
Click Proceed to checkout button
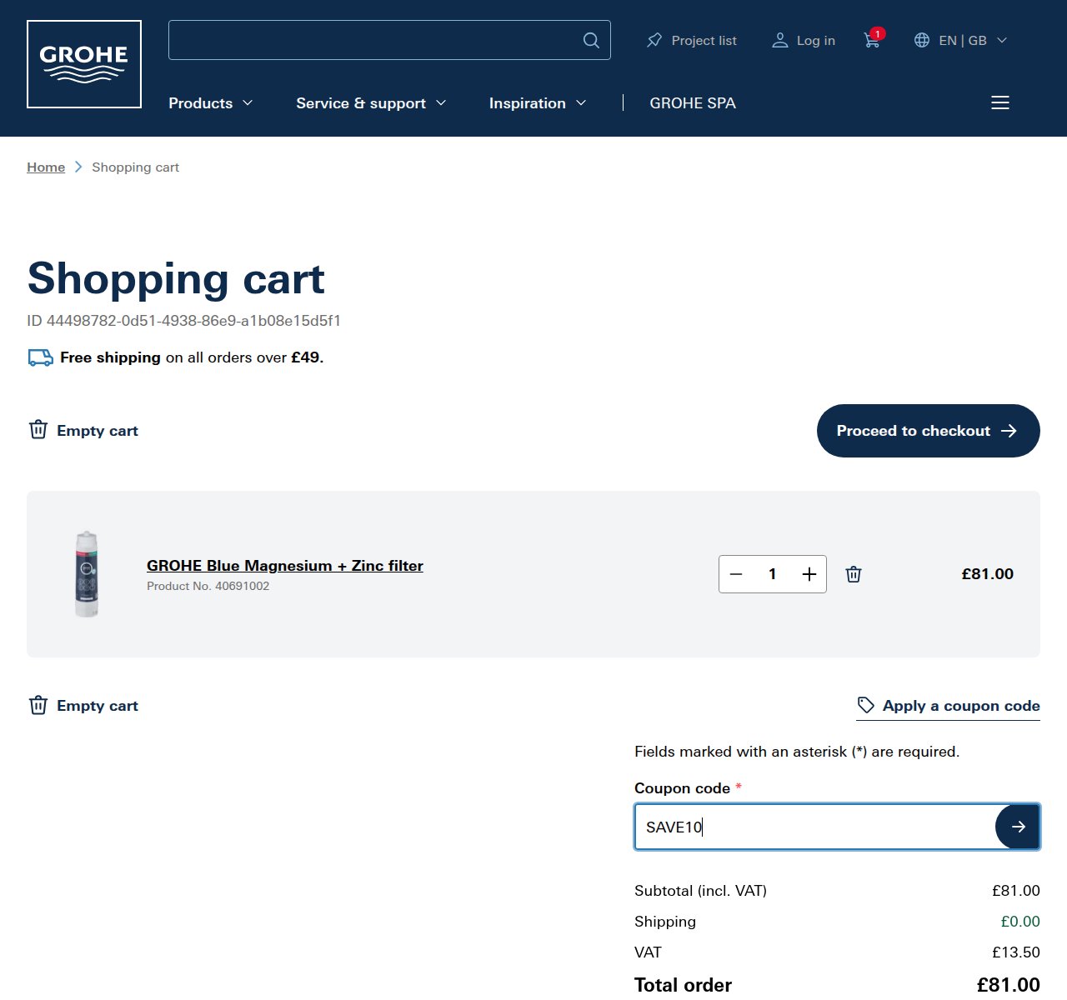tap(929, 431)
